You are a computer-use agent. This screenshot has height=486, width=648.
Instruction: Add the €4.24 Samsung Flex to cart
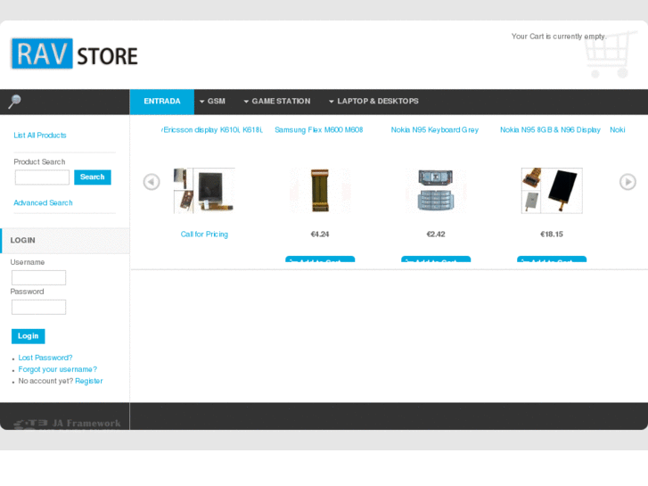coord(320,259)
